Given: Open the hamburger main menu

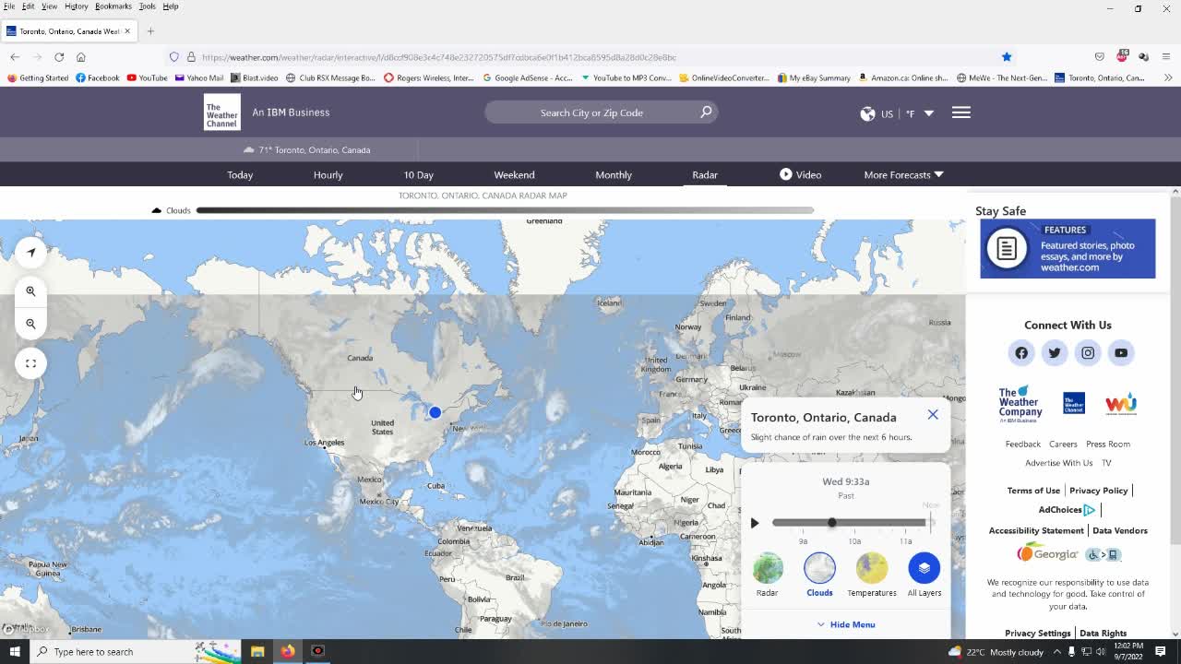Looking at the screenshot, I should click(x=960, y=113).
